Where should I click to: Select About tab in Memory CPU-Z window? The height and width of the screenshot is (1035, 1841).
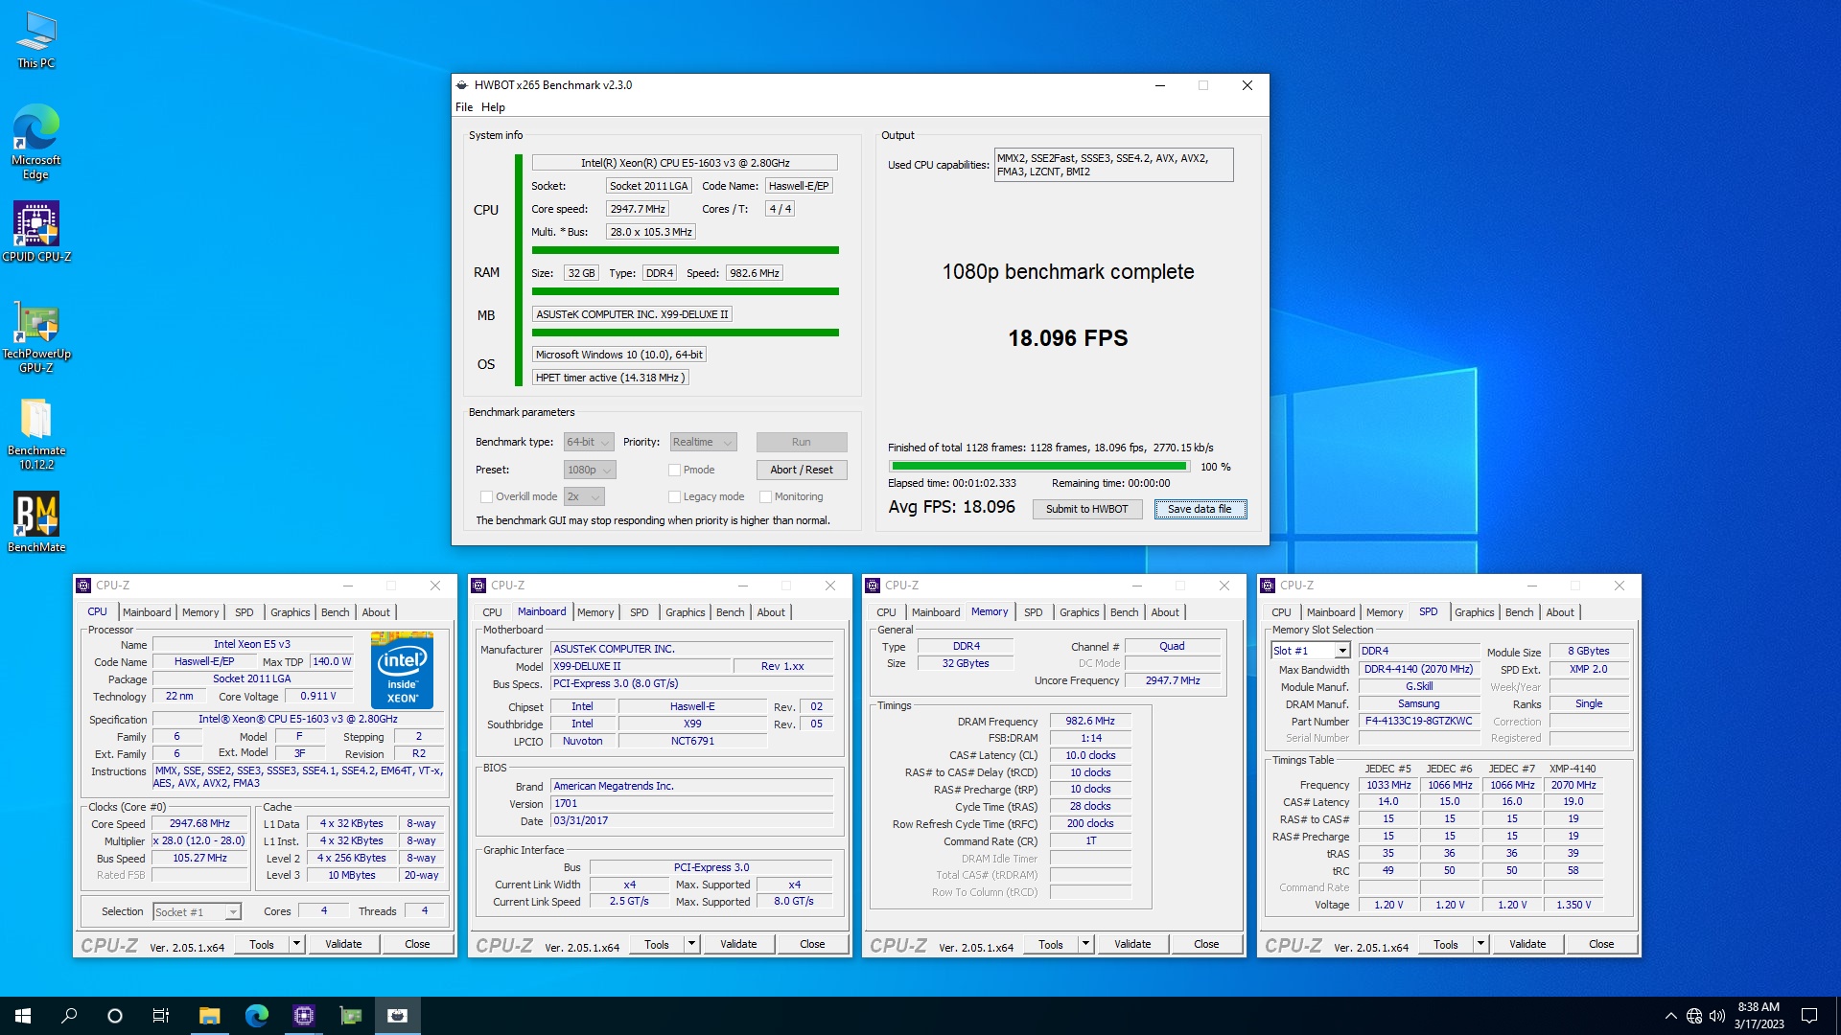tap(1165, 613)
